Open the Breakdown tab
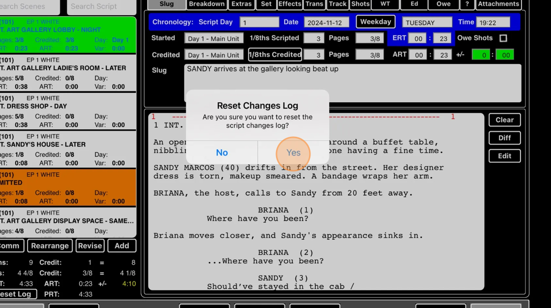551x308 pixels. [207, 4]
